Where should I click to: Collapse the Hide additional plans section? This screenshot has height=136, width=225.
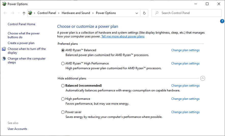[203, 78]
